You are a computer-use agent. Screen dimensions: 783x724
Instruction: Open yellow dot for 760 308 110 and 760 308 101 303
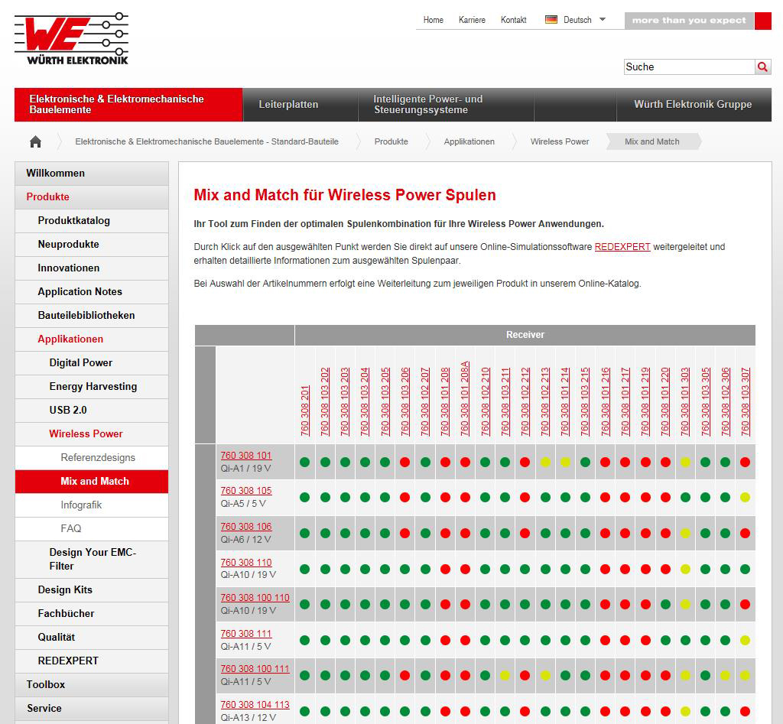coord(685,569)
